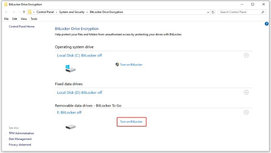This screenshot has height=153, width=271.
Task: Expand the Local Disk (D:) section
Action: [246, 92]
